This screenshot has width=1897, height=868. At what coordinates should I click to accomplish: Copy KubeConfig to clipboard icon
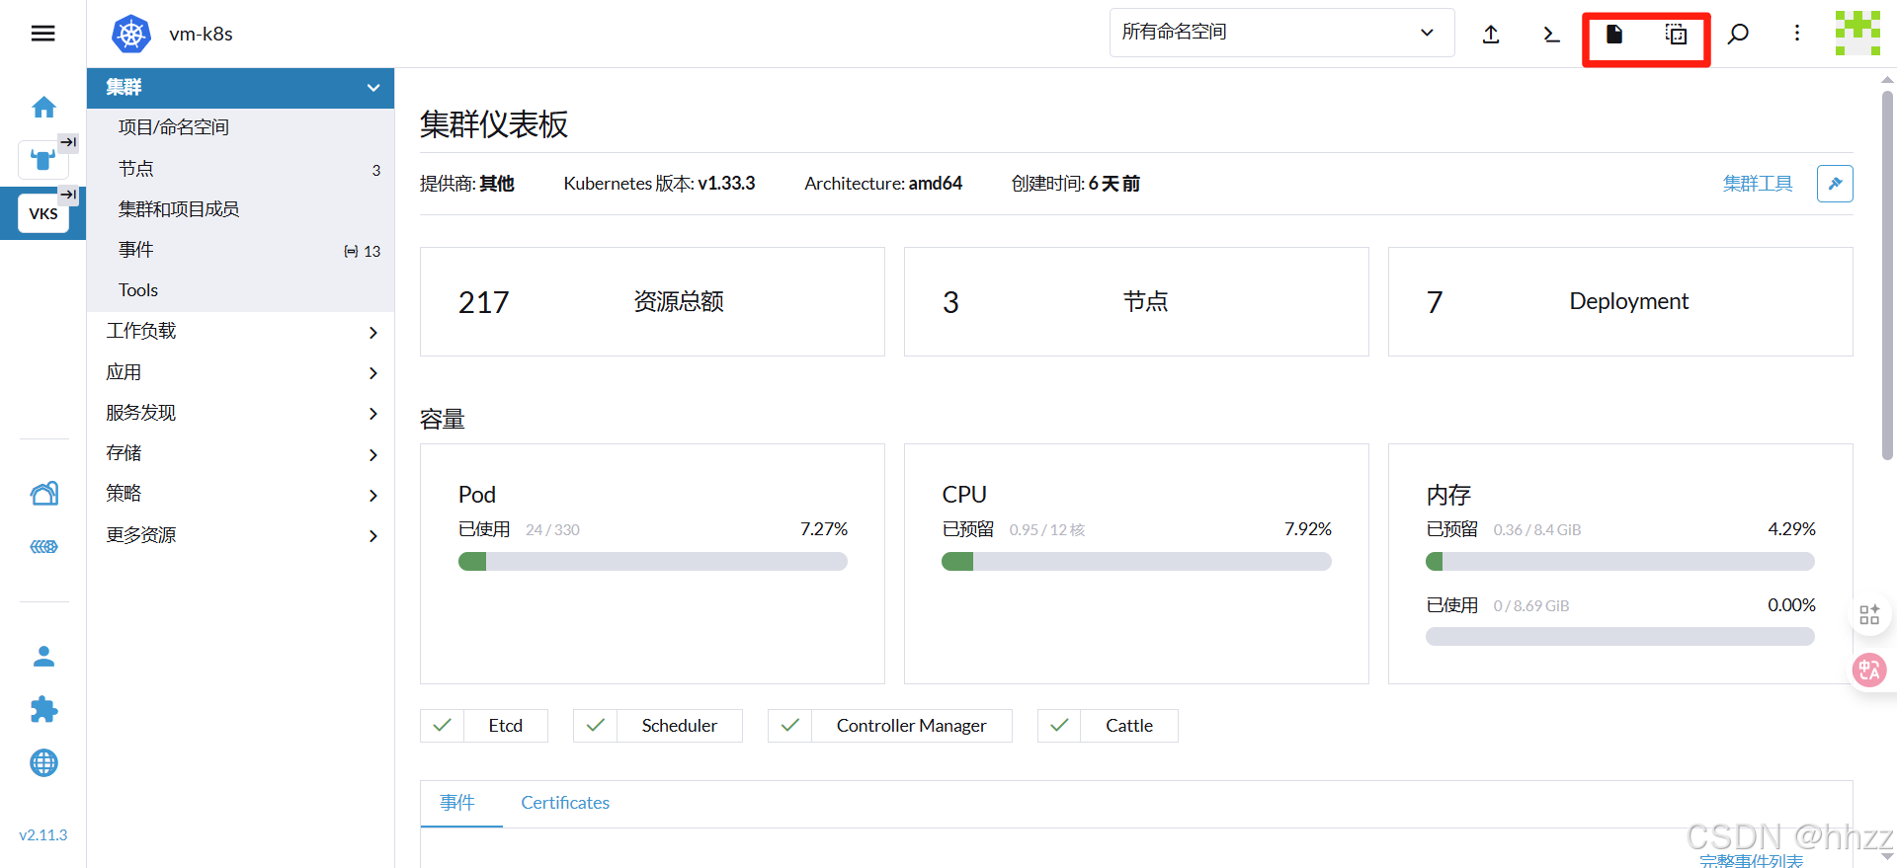point(1677,35)
